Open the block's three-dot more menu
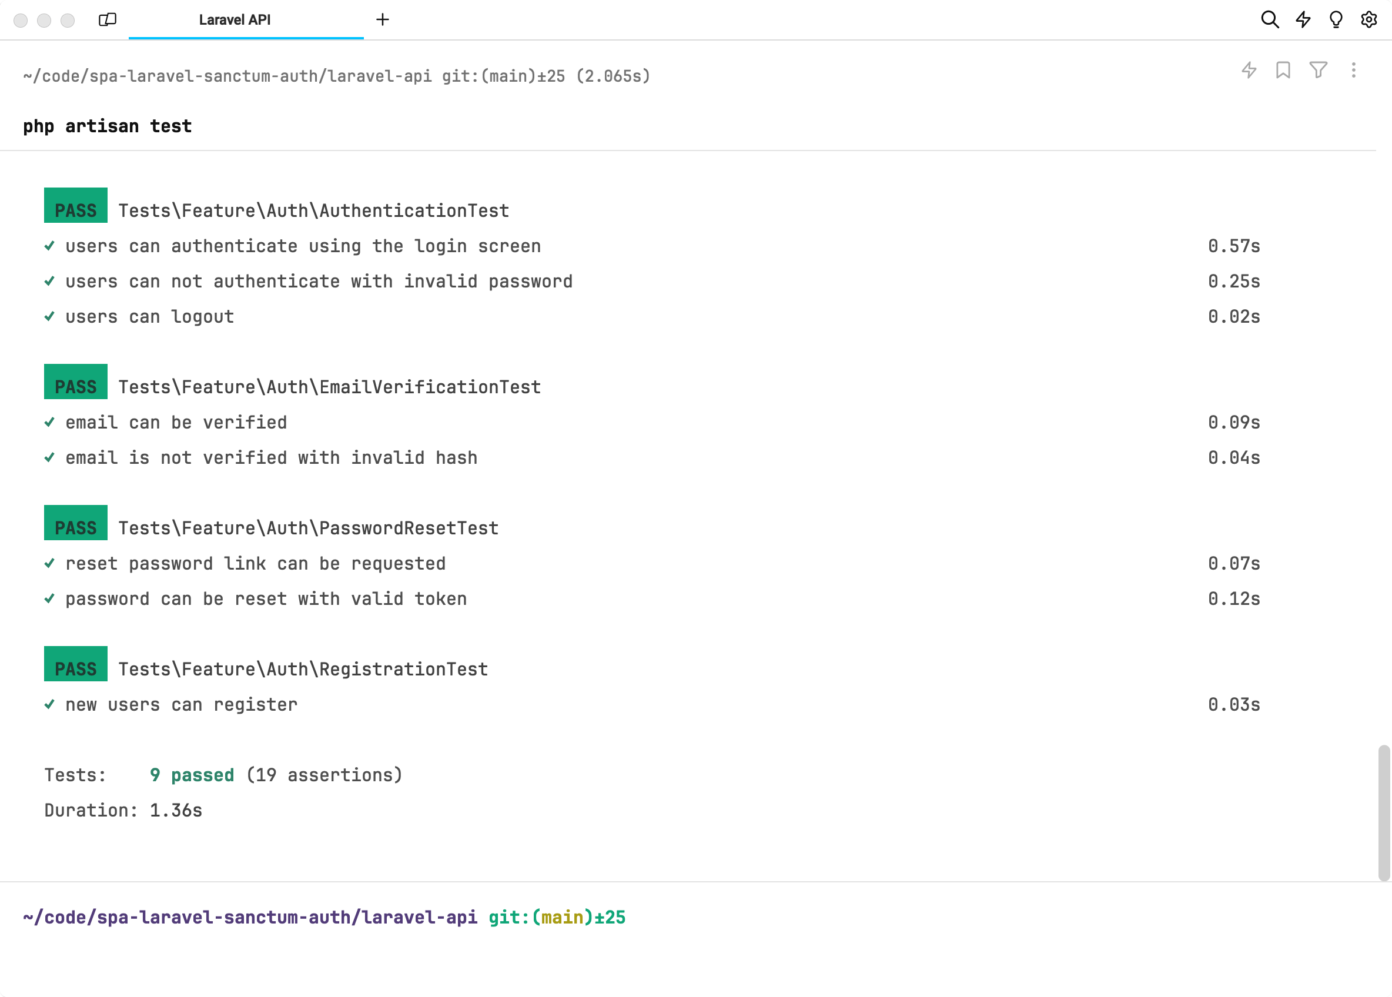 point(1353,70)
